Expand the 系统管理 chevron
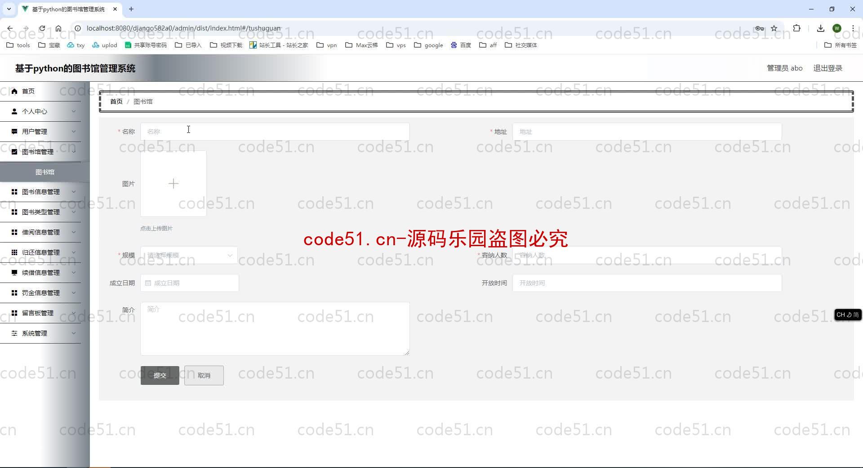The image size is (863, 468). click(x=74, y=333)
